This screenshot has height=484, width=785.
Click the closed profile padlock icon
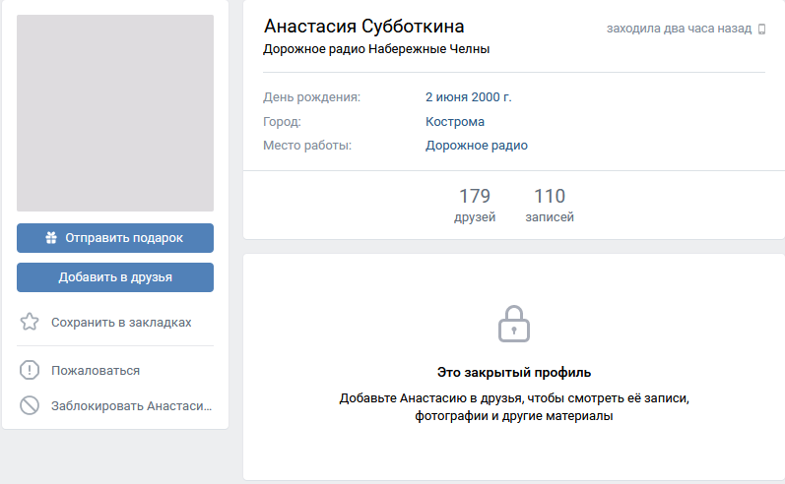click(514, 324)
